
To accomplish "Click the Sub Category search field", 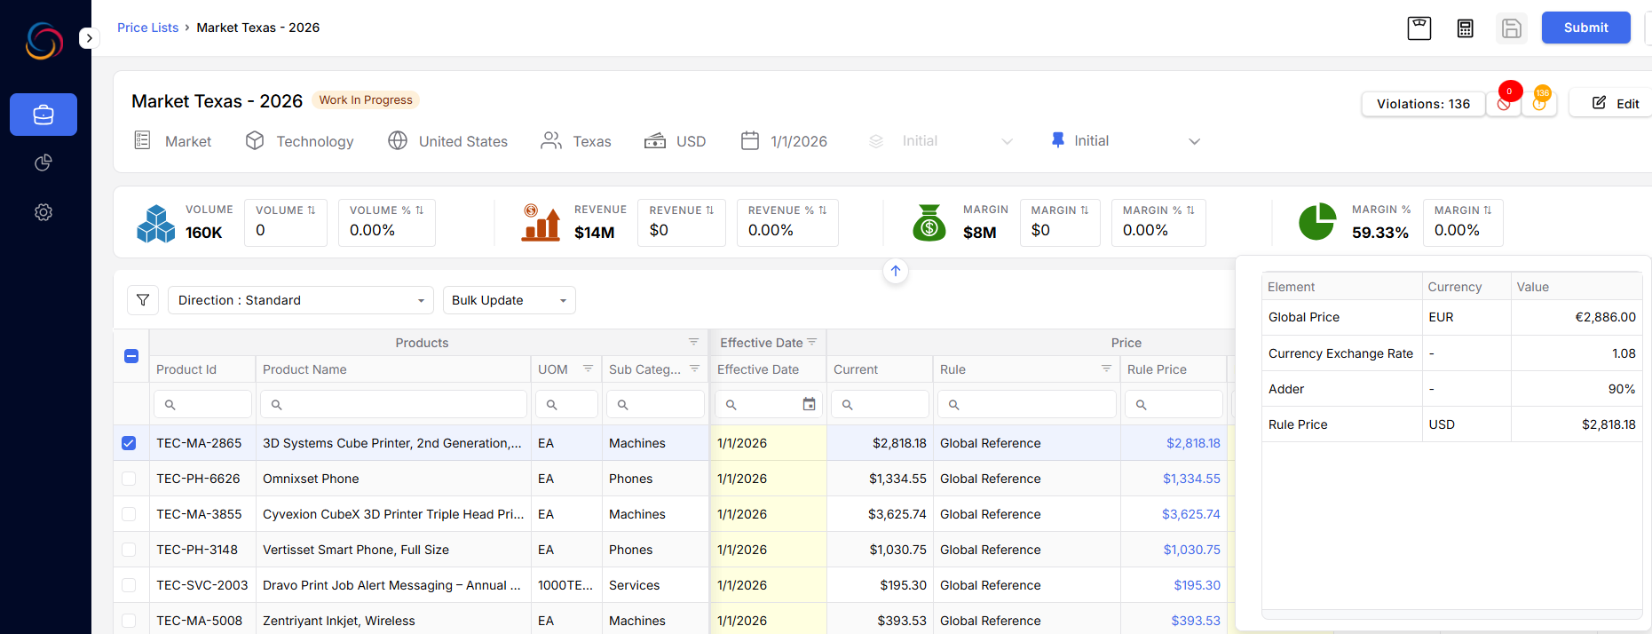I will [655, 404].
